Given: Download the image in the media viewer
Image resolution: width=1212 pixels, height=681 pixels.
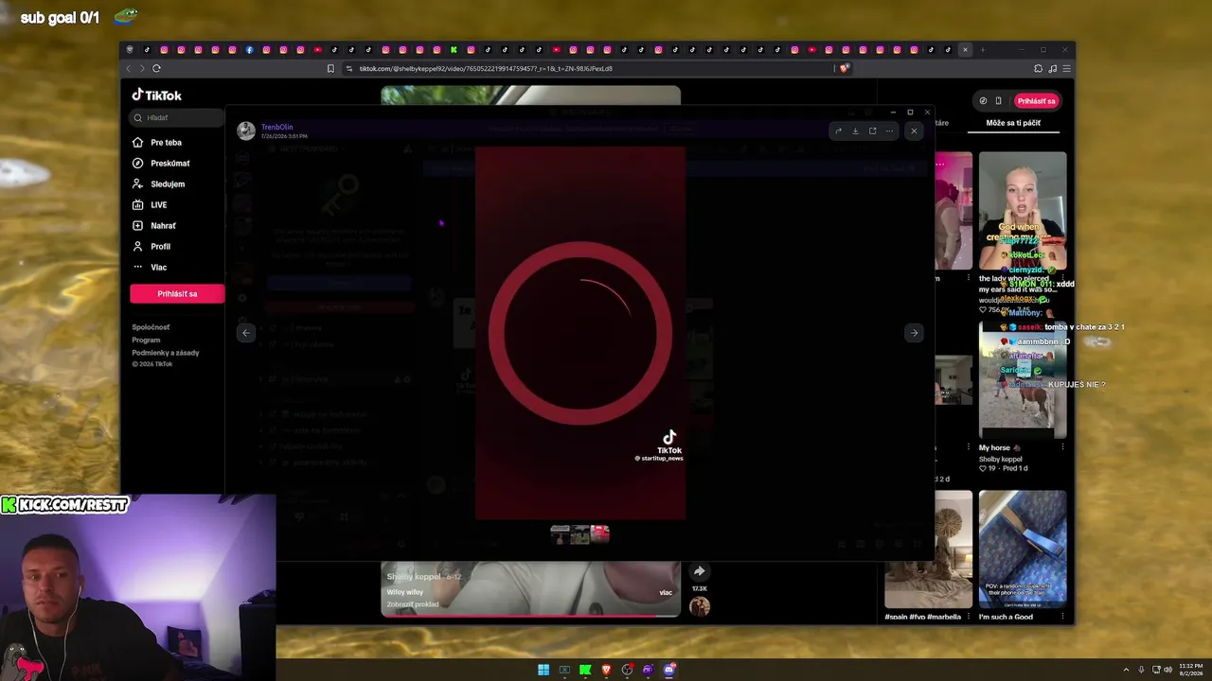Looking at the screenshot, I should point(855,131).
